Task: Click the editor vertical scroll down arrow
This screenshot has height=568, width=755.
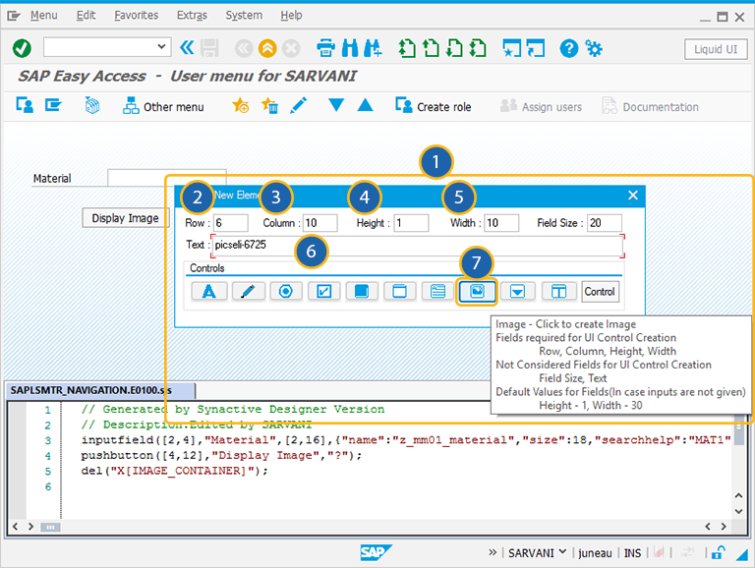Action: point(738,511)
